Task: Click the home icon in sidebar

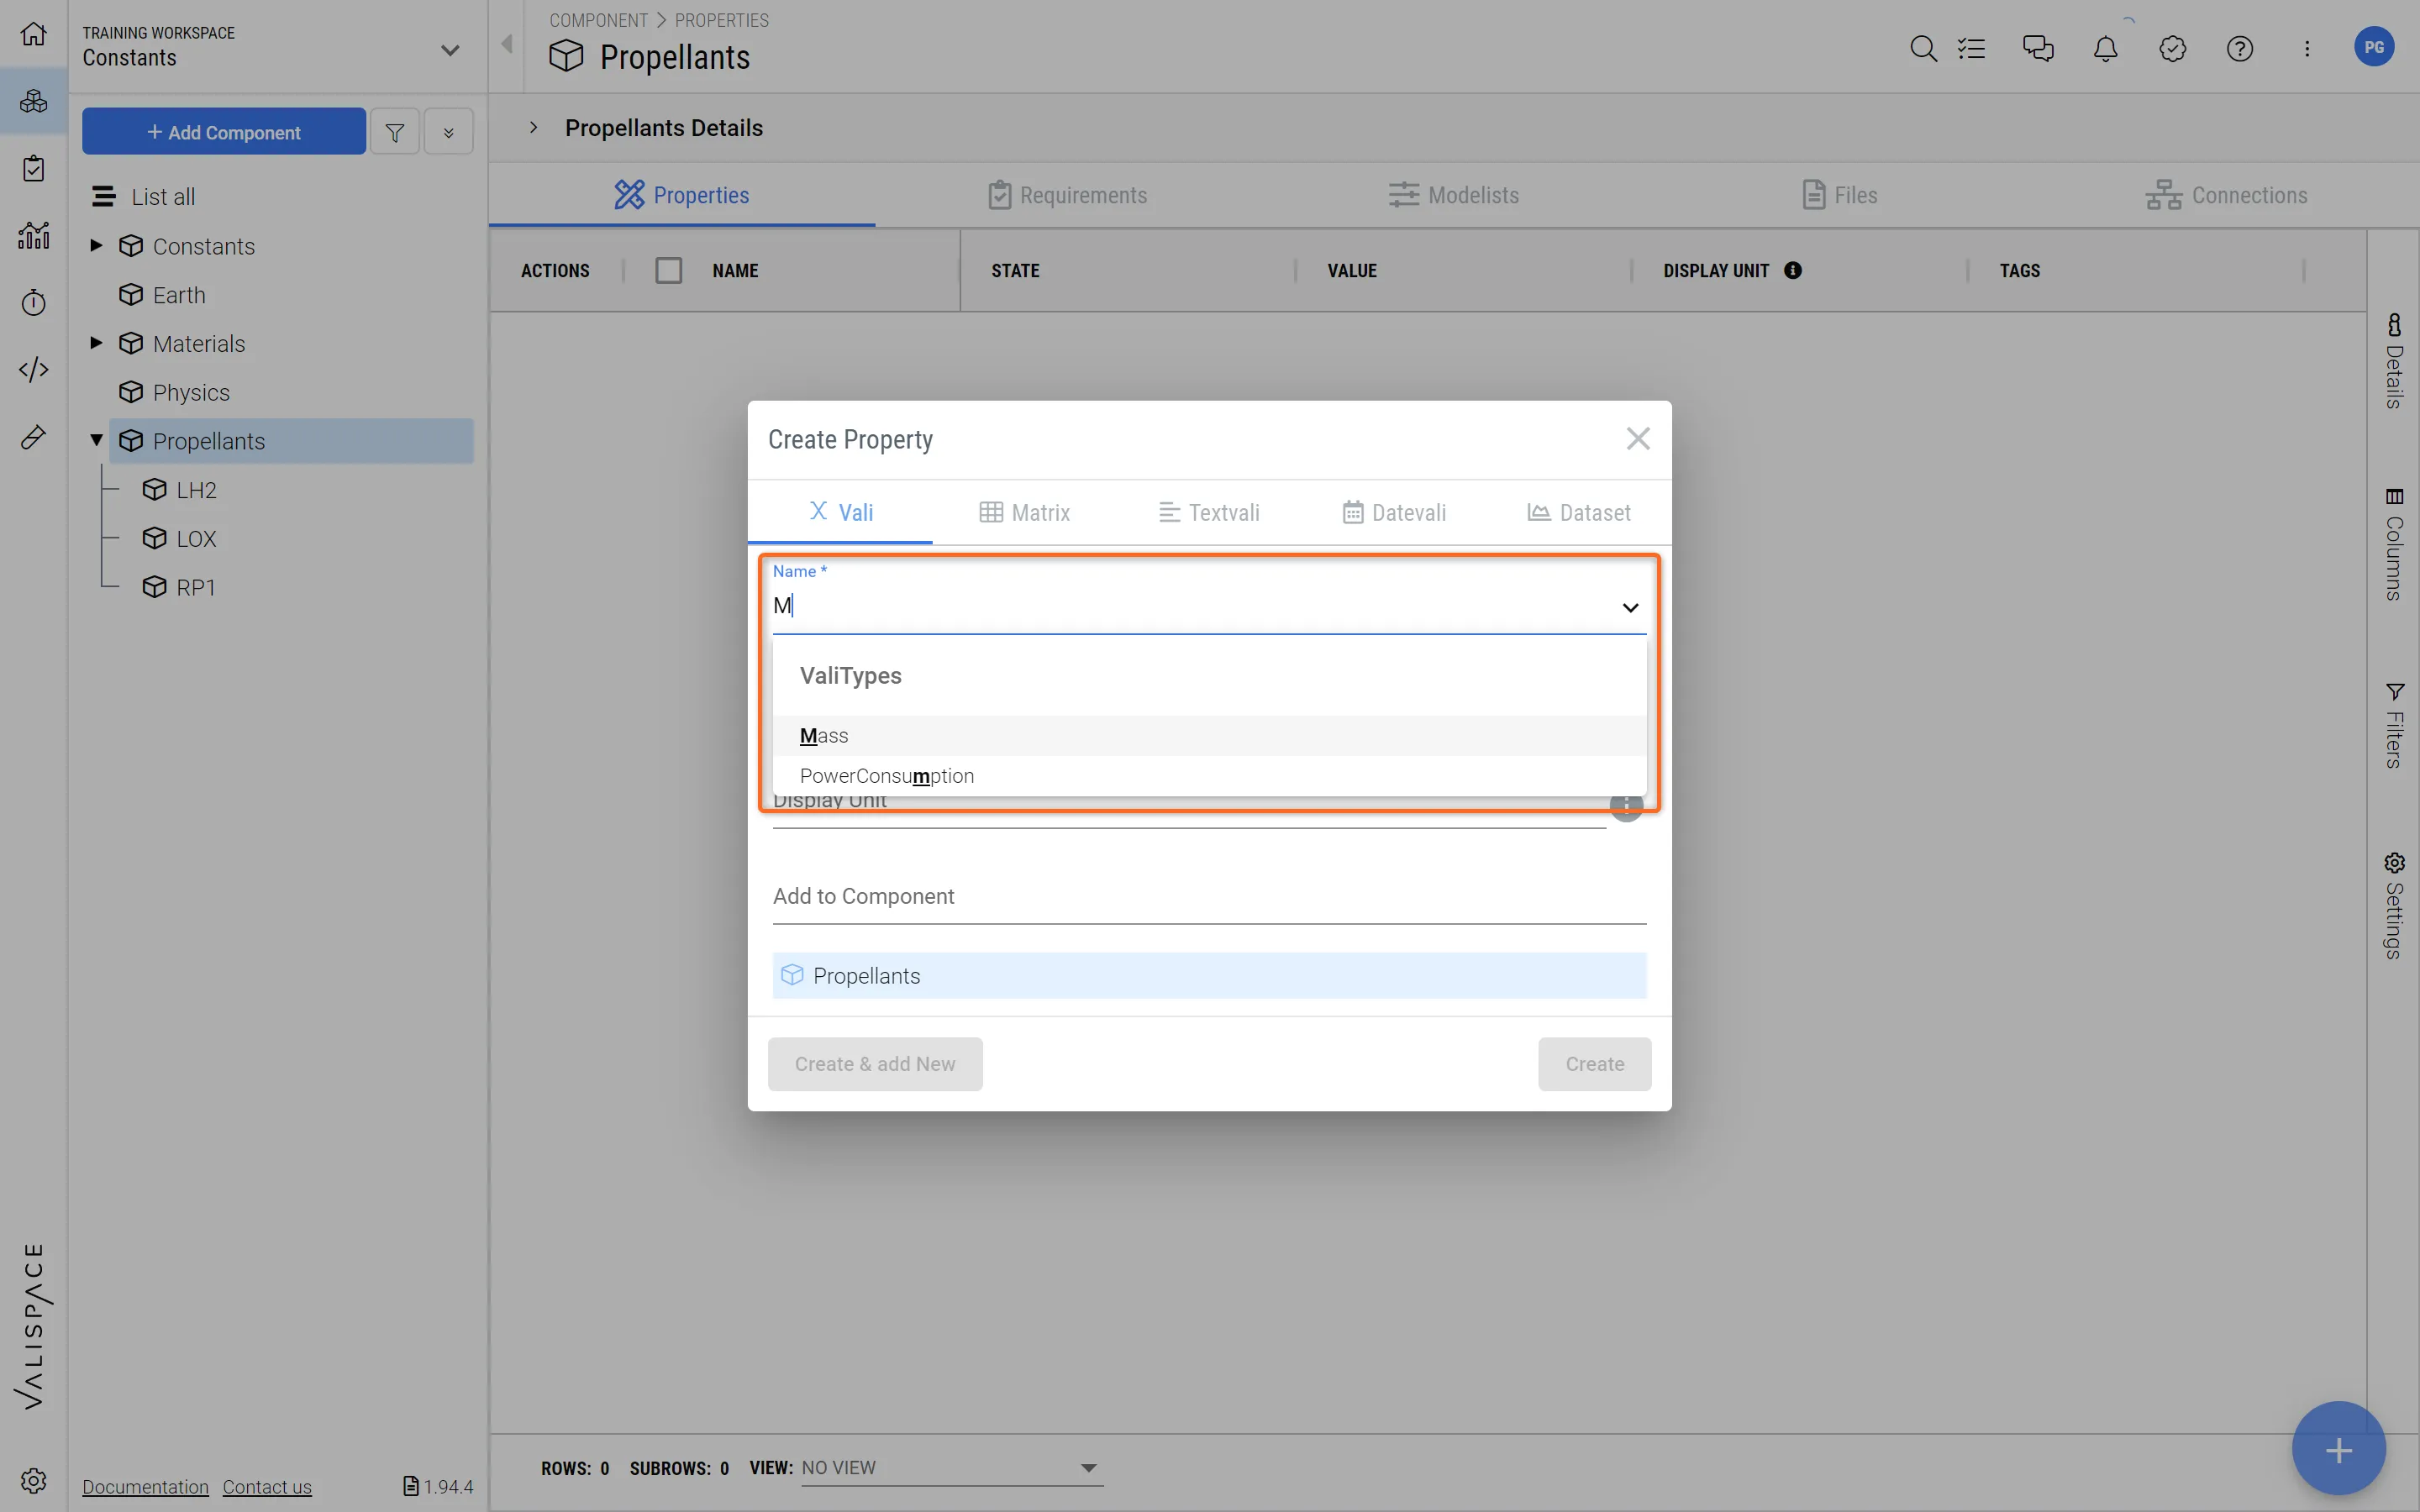Action: click(x=33, y=34)
